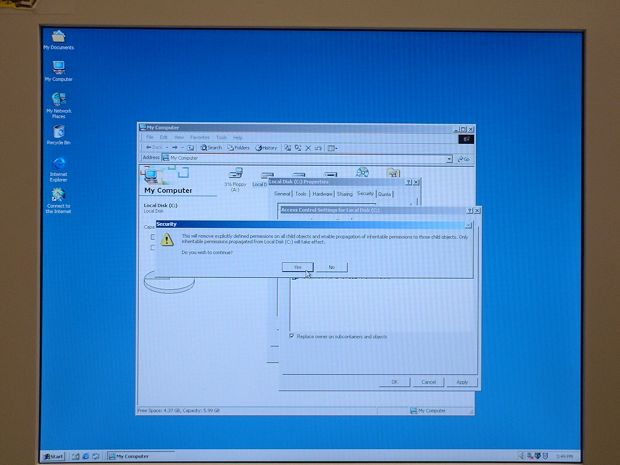
Task: Expand the Back button history arrow
Action: (167, 148)
